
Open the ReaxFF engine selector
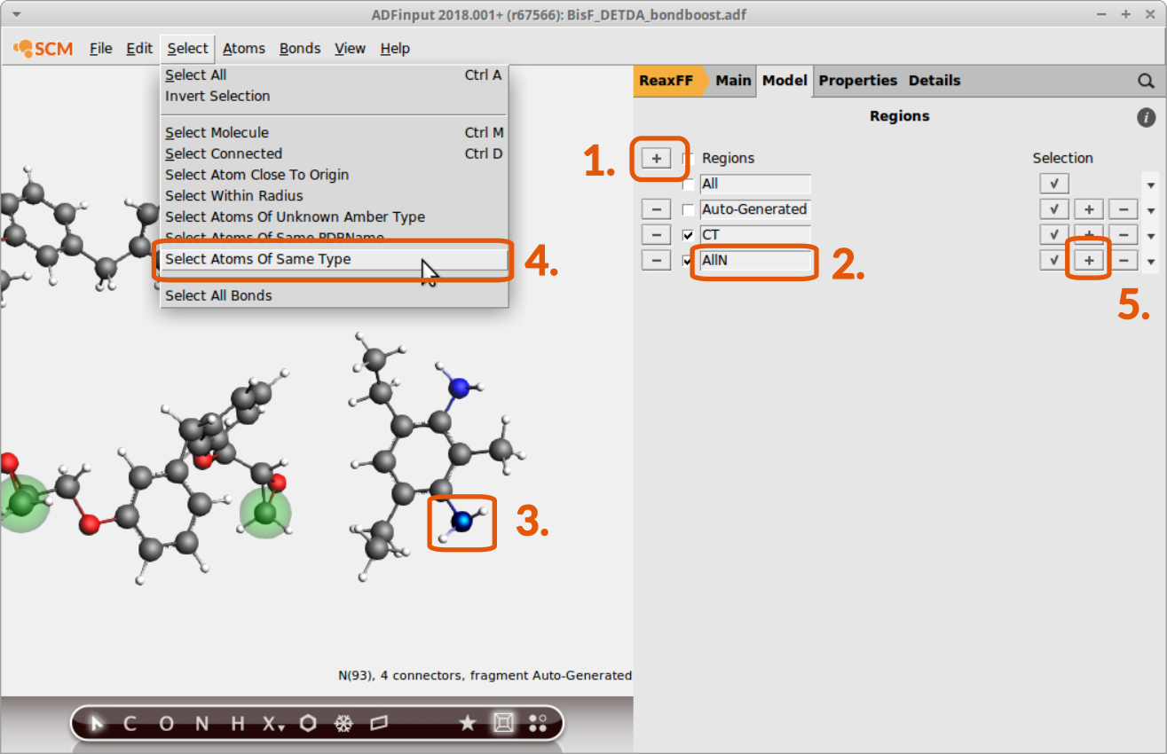pyautogui.click(x=671, y=81)
